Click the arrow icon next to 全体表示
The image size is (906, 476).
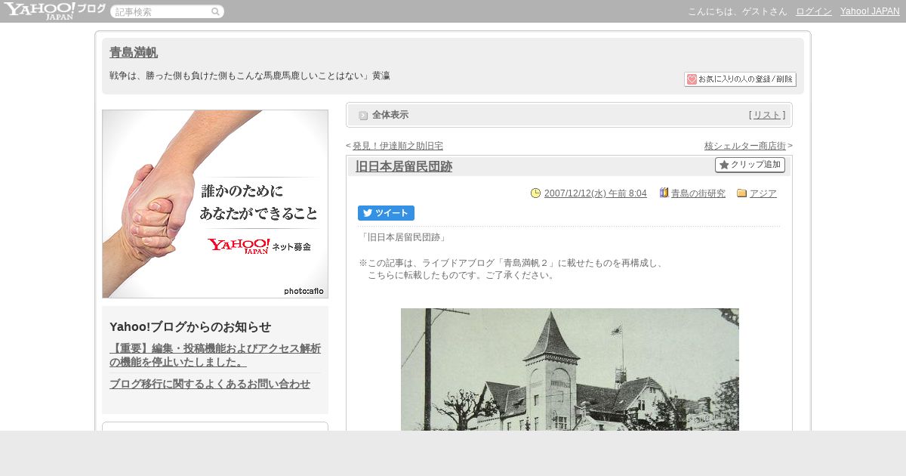pyautogui.click(x=363, y=115)
